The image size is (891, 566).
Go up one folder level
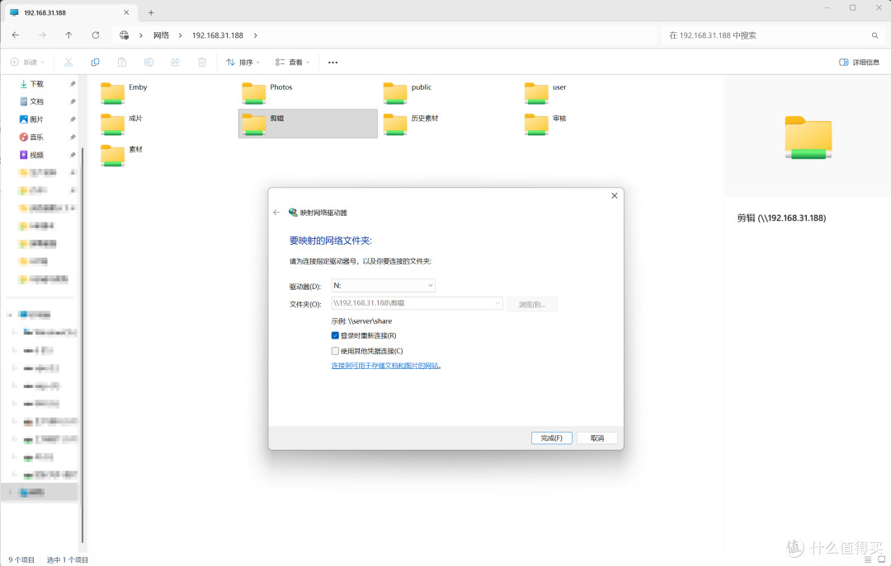[x=68, y=35]
